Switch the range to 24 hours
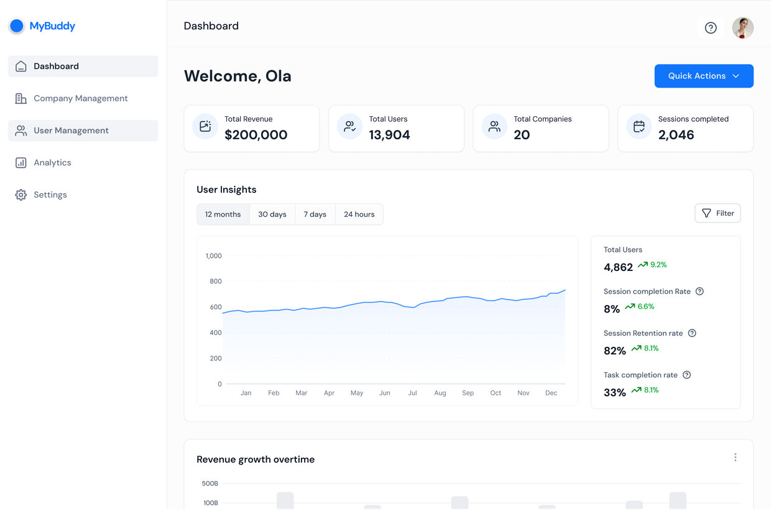Image resolution: width=771 pixels, height=514 pixels. coord(359,214)
